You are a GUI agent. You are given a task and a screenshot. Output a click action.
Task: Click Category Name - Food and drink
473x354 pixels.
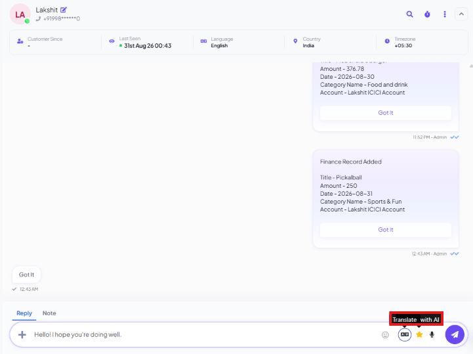point(364,85)
